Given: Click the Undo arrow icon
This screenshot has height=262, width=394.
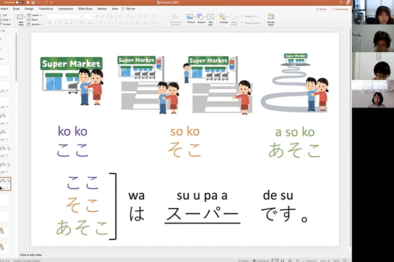Looking at the screenshot, I should pos(38,2).
